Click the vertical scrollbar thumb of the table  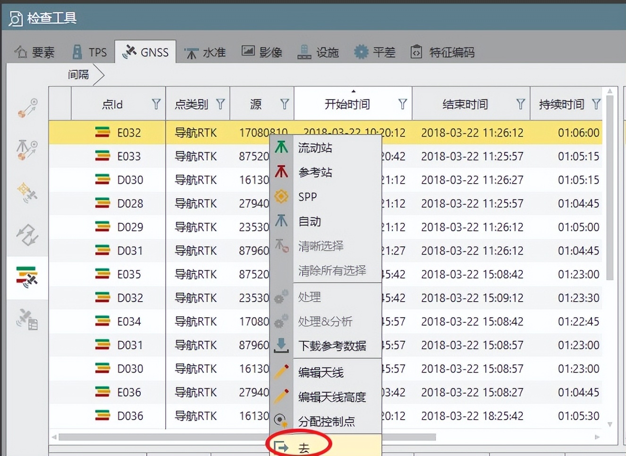pos(609,187)
